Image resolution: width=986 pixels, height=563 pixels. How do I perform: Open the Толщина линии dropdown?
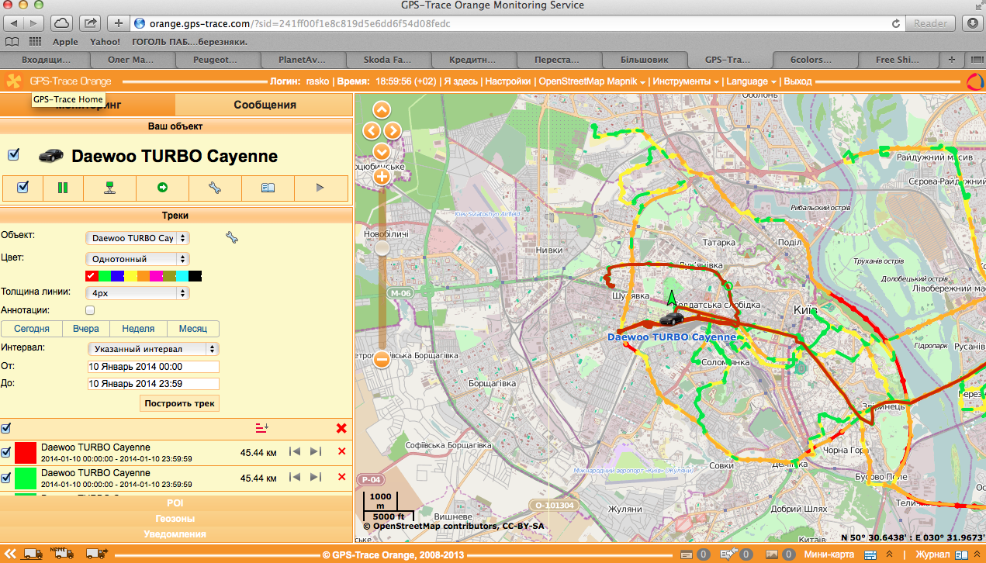coord(137,293)
